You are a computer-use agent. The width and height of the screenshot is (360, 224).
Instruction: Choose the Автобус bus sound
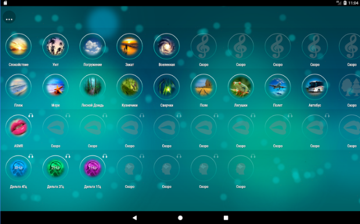coord(315,87)
